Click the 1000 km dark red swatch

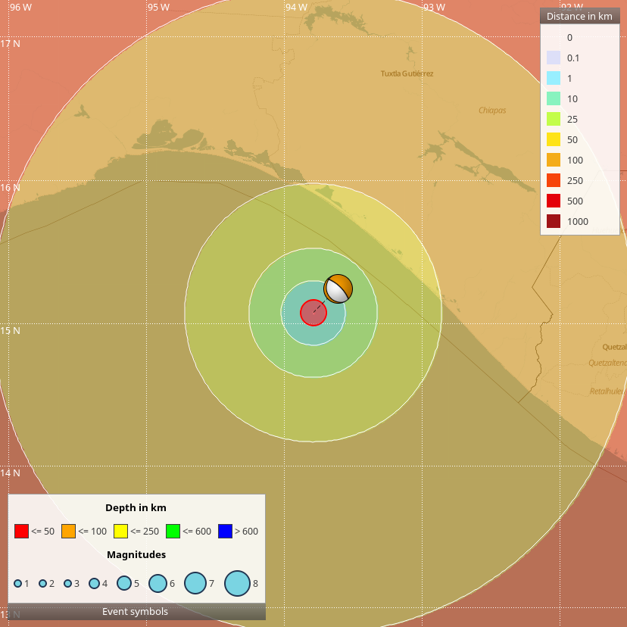point(553,221)
